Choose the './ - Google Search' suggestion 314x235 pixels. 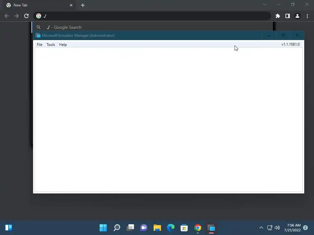(152, 27)
